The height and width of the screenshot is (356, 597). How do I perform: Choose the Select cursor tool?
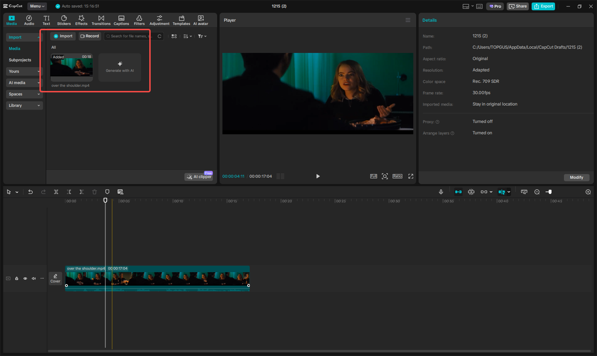[9, 192]
